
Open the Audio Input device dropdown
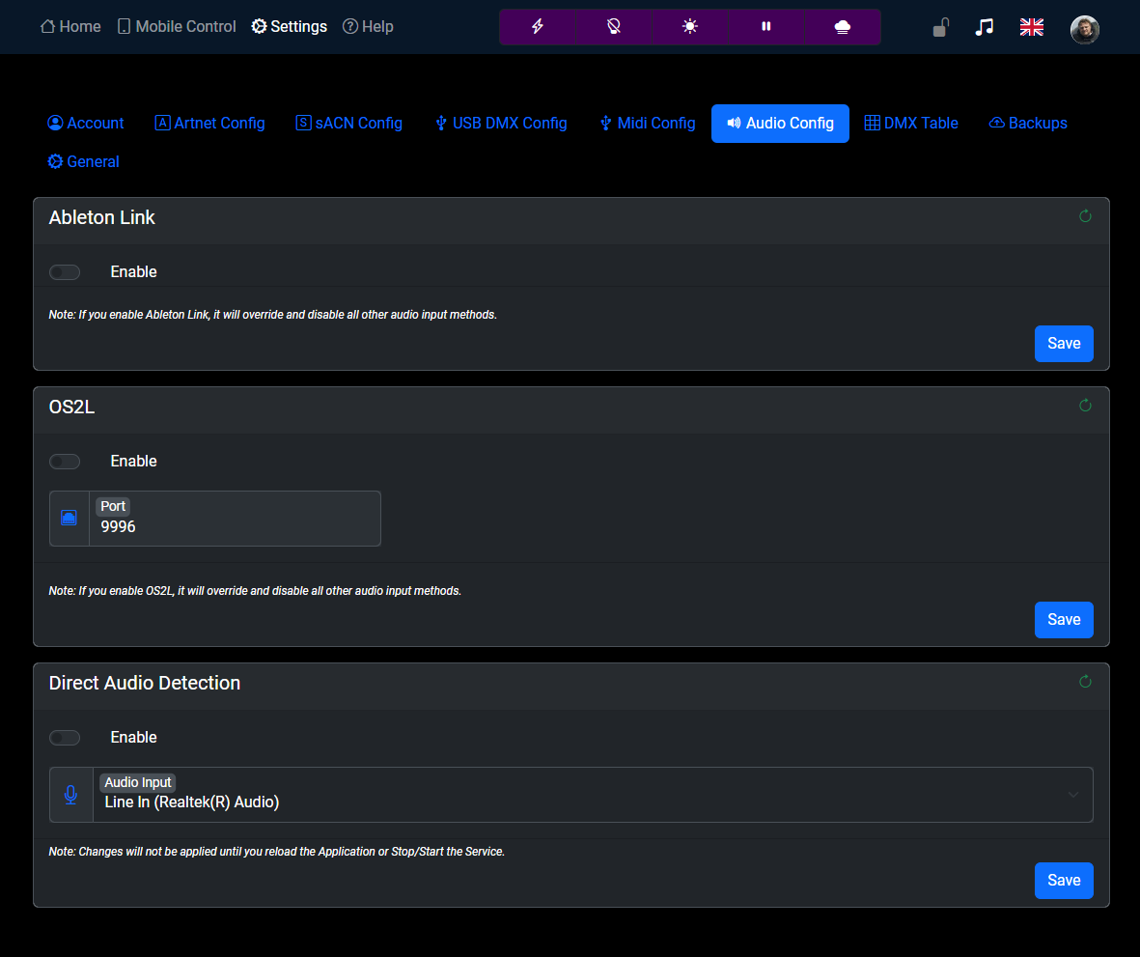(1072, 794)
